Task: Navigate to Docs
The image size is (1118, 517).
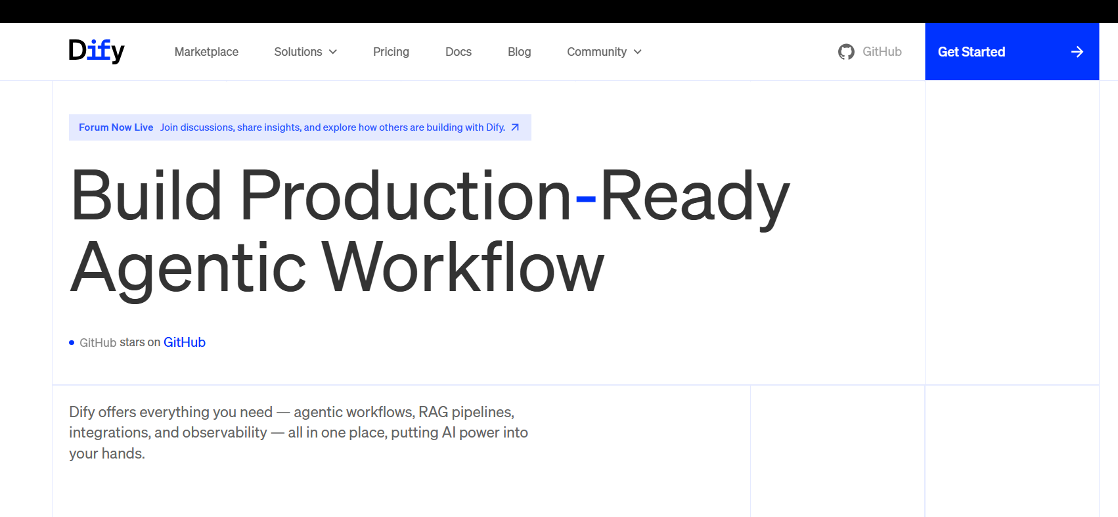Action: 458,52
